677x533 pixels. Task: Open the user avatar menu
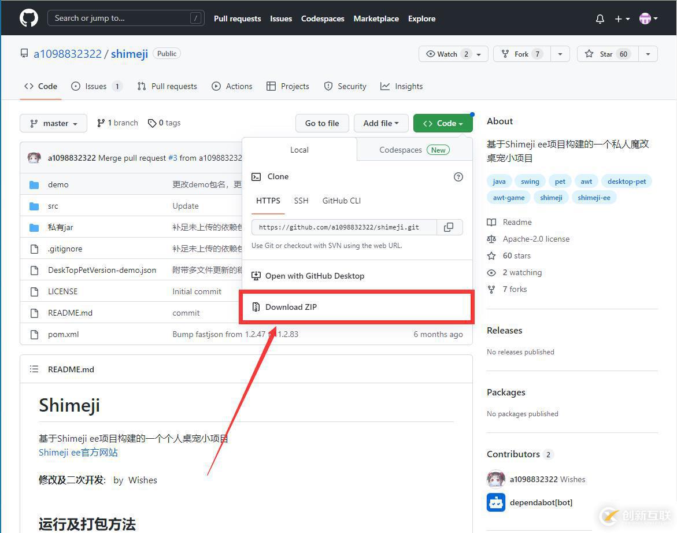click(649, 18)
